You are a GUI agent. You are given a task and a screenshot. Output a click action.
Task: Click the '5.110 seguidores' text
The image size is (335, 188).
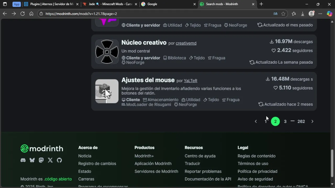pyautogui.click(x=293, y=88)
